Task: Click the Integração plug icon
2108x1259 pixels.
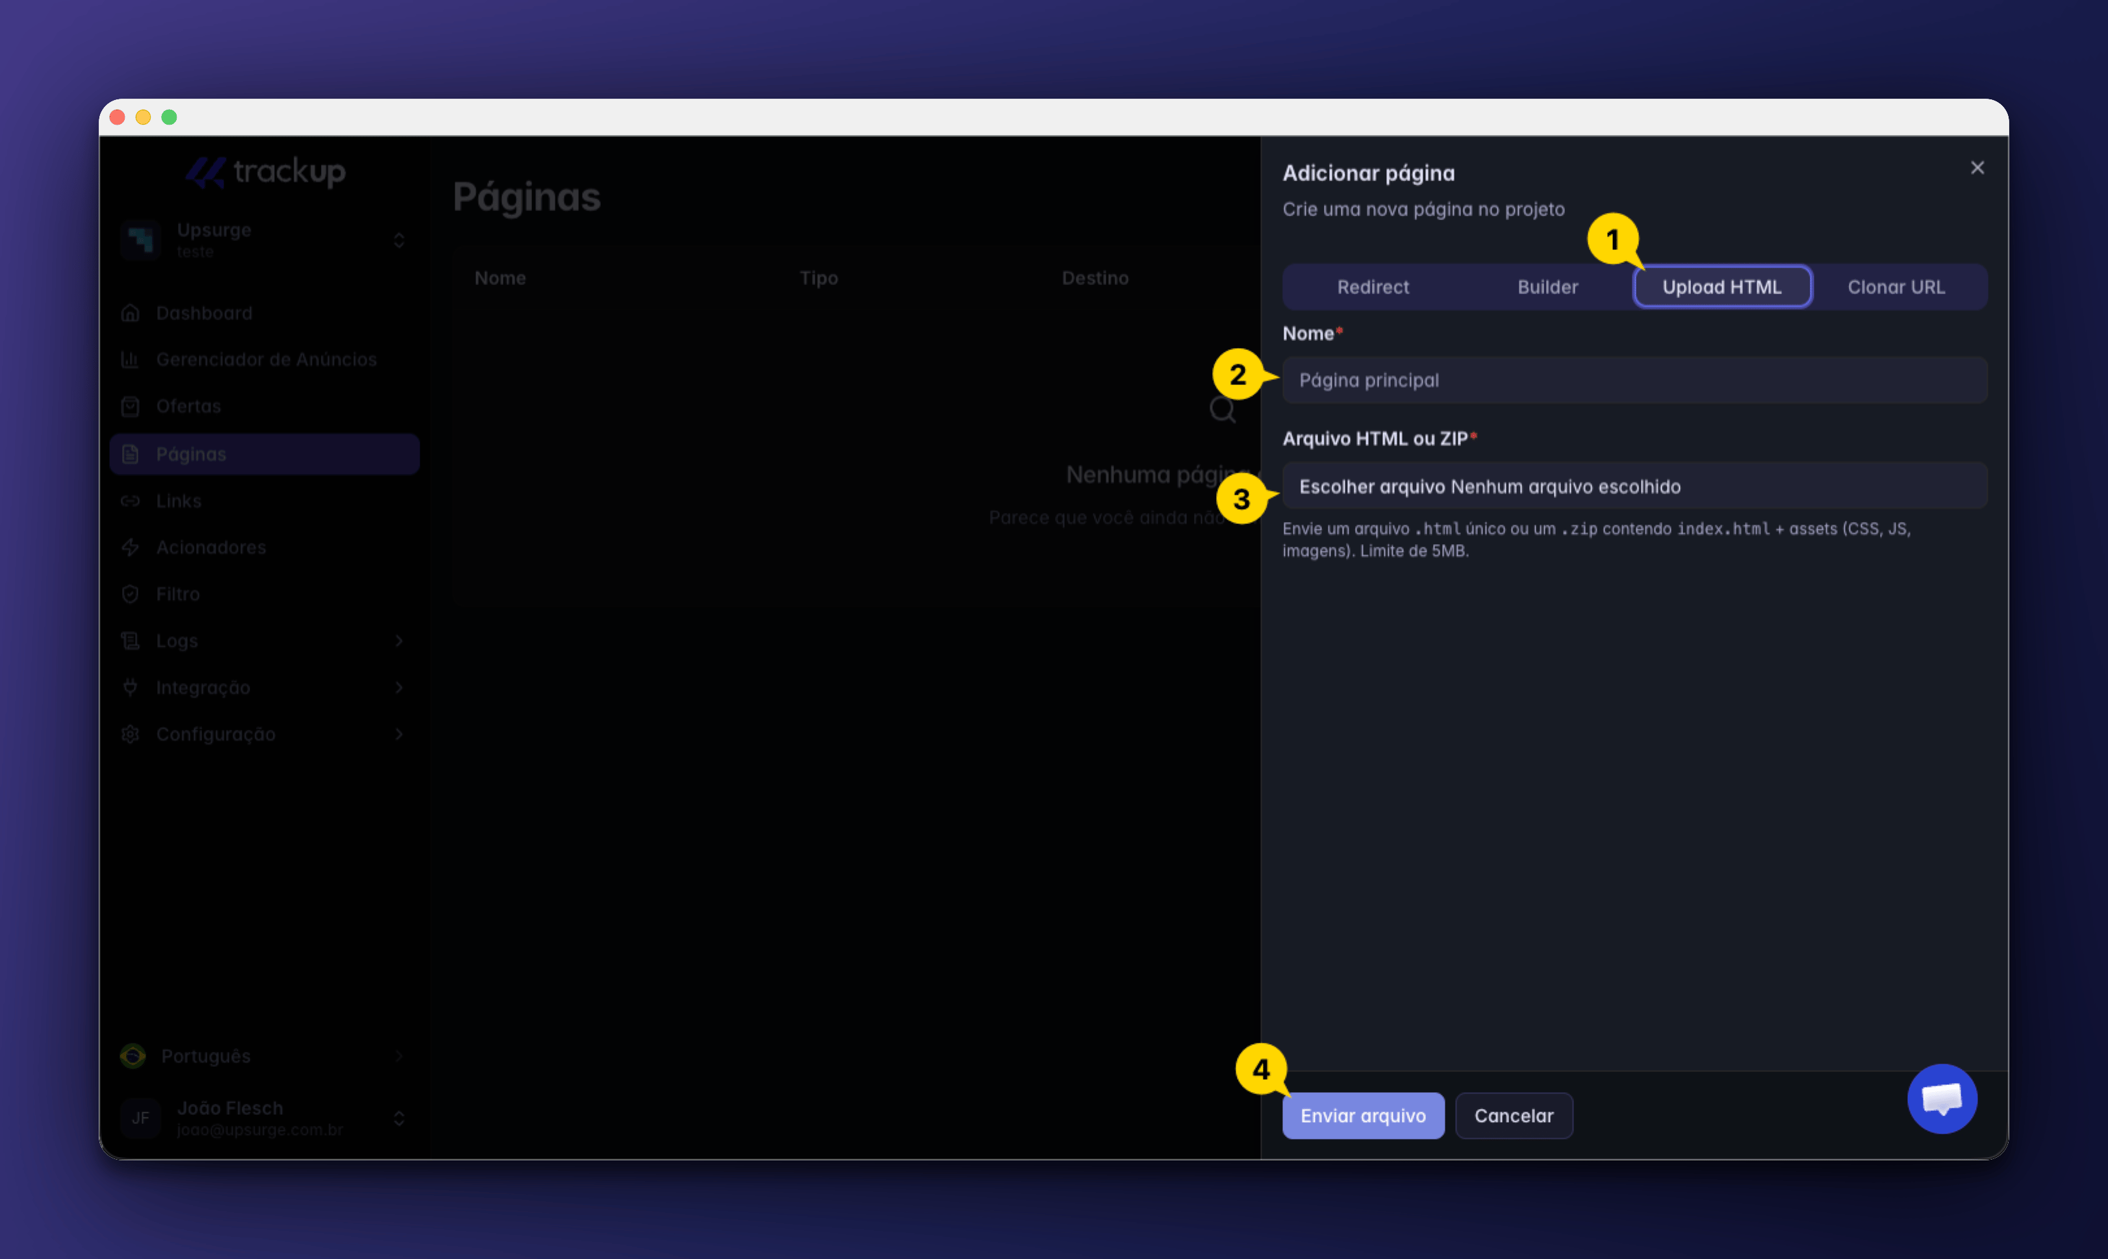Action: point(130,687)
